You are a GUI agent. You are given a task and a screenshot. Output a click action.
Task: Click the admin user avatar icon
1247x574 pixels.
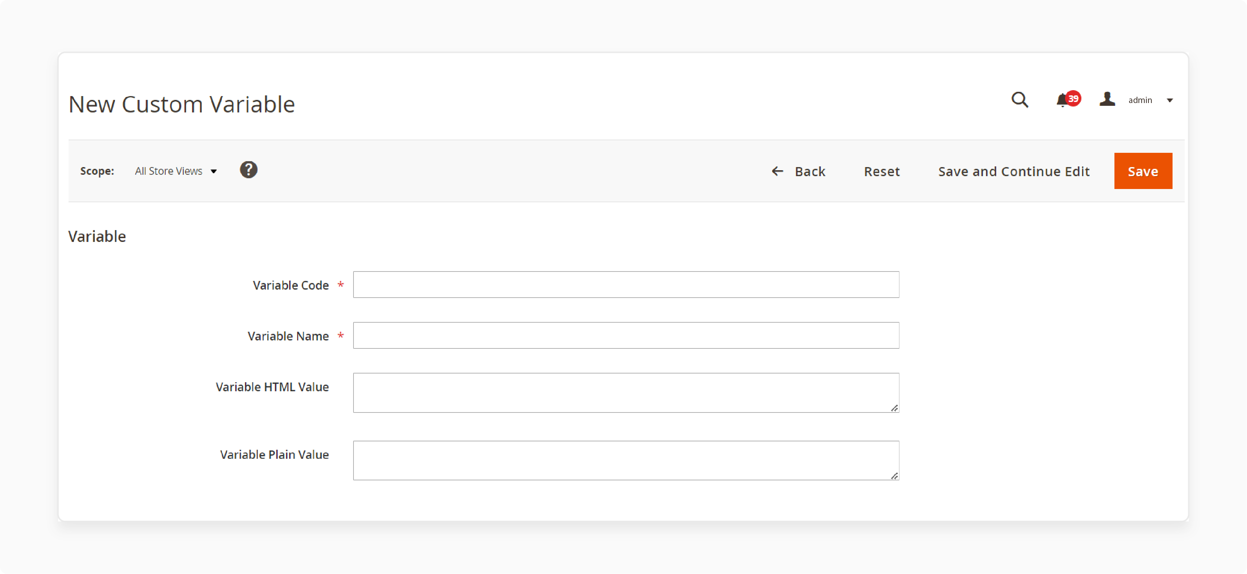click(x=1107, y=99)
